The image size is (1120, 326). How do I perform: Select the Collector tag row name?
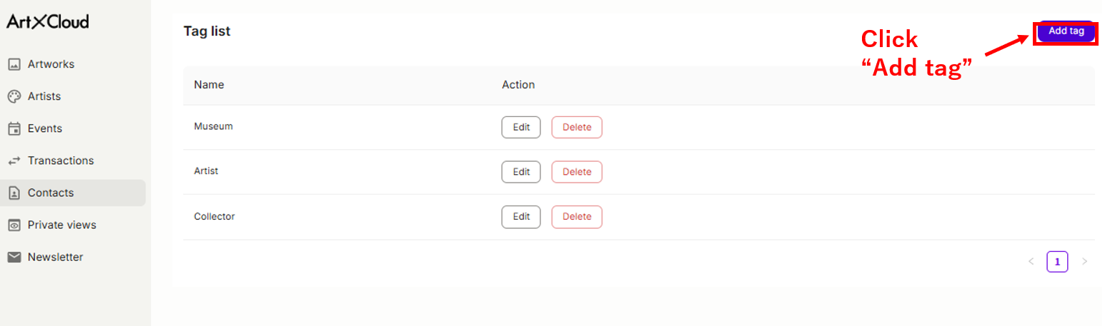click(x=214, y=216)
